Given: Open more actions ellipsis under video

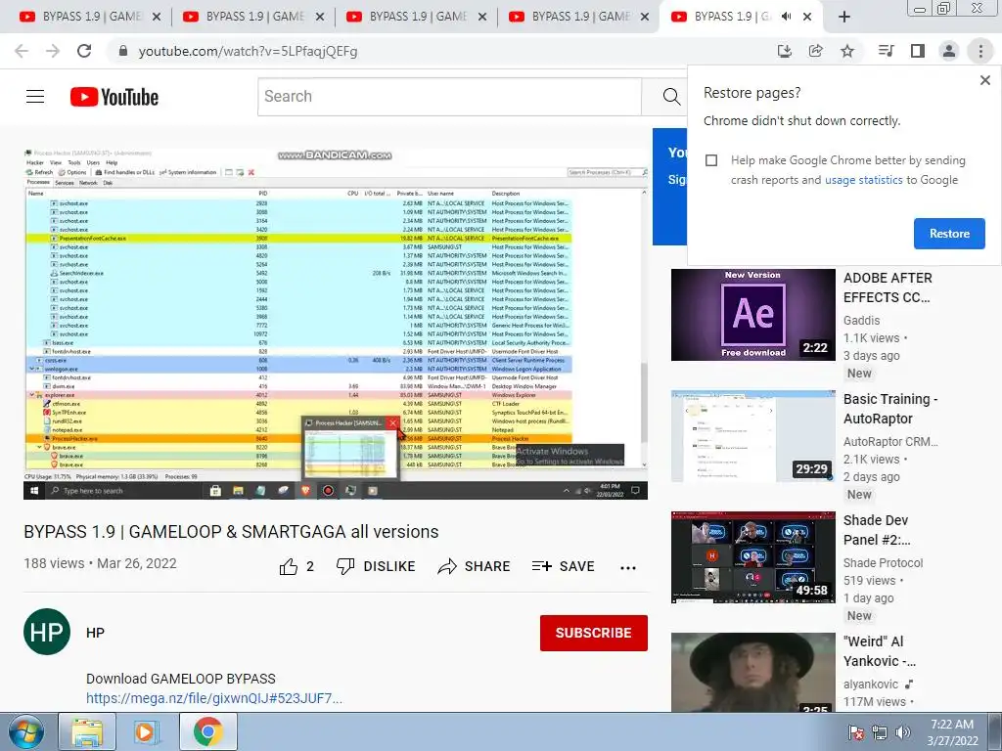Looking at the screenshot, I should 628,568.
